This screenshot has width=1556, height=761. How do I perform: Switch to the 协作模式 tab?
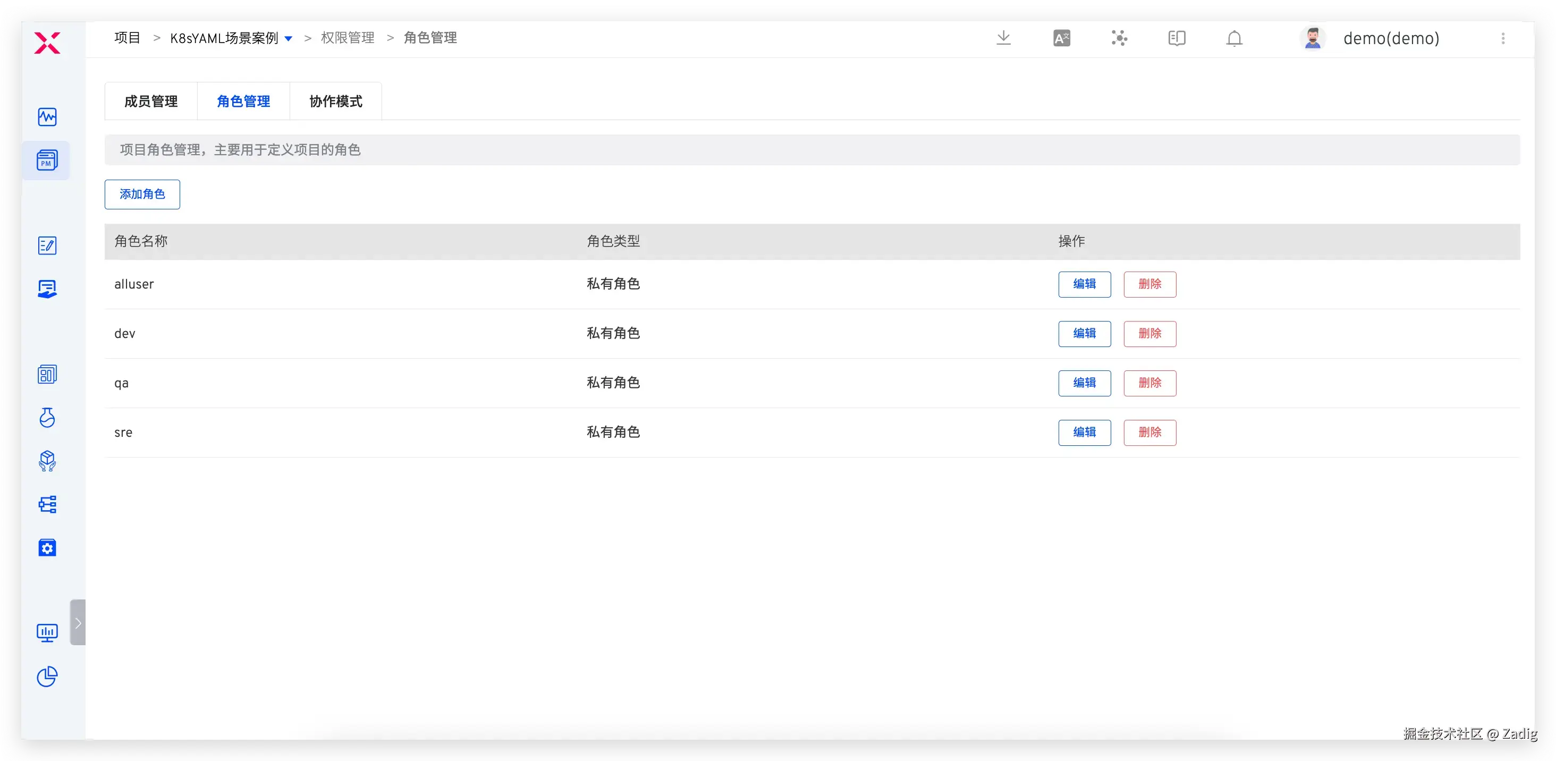coord(336,102)
